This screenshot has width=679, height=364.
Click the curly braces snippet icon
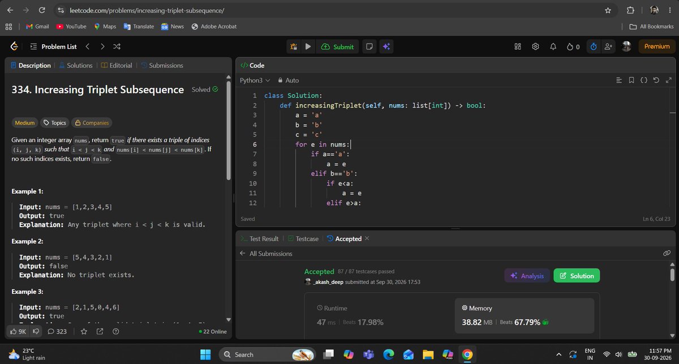644,80
